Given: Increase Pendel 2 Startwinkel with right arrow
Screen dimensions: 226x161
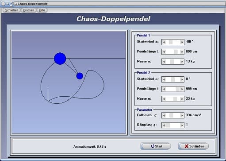Looking at the screenshot, I should tap(182, 79).
